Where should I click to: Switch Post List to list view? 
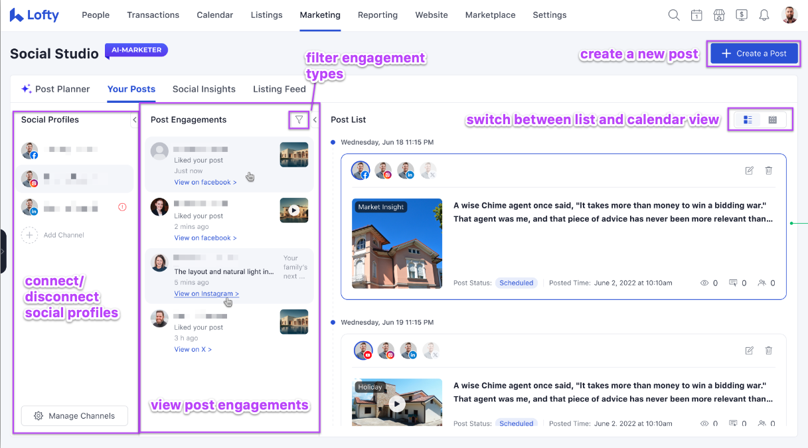(x=748, y=119)
